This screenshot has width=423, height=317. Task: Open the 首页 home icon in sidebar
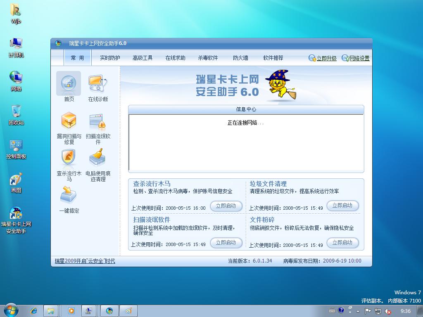click(69, 83)
